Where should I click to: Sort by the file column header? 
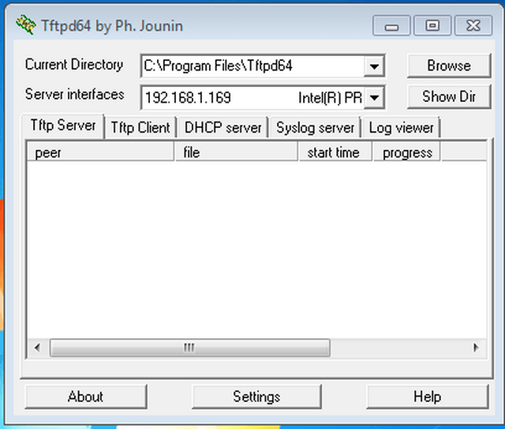[236, 152]
